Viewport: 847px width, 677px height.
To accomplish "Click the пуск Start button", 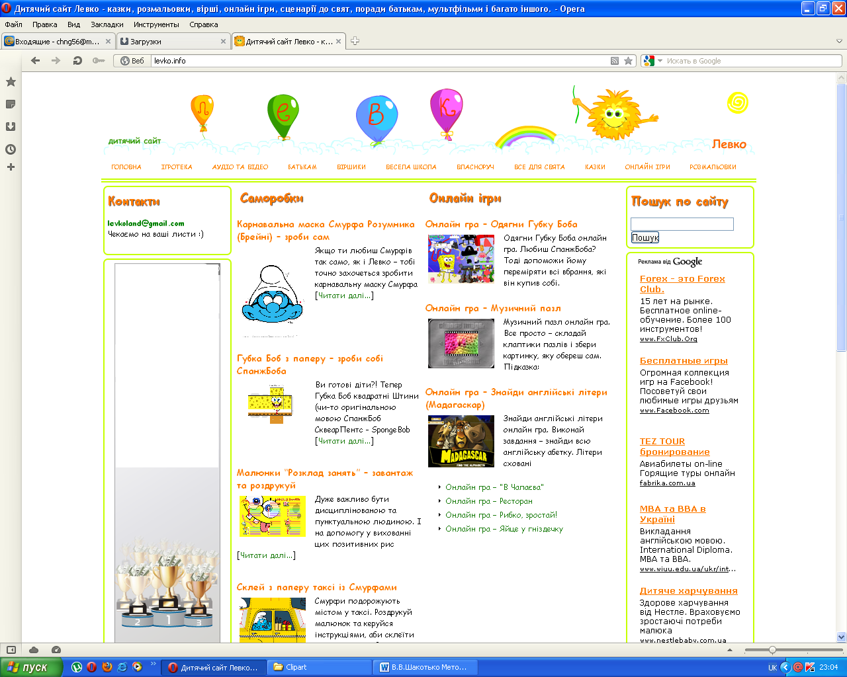I will 31,667.
